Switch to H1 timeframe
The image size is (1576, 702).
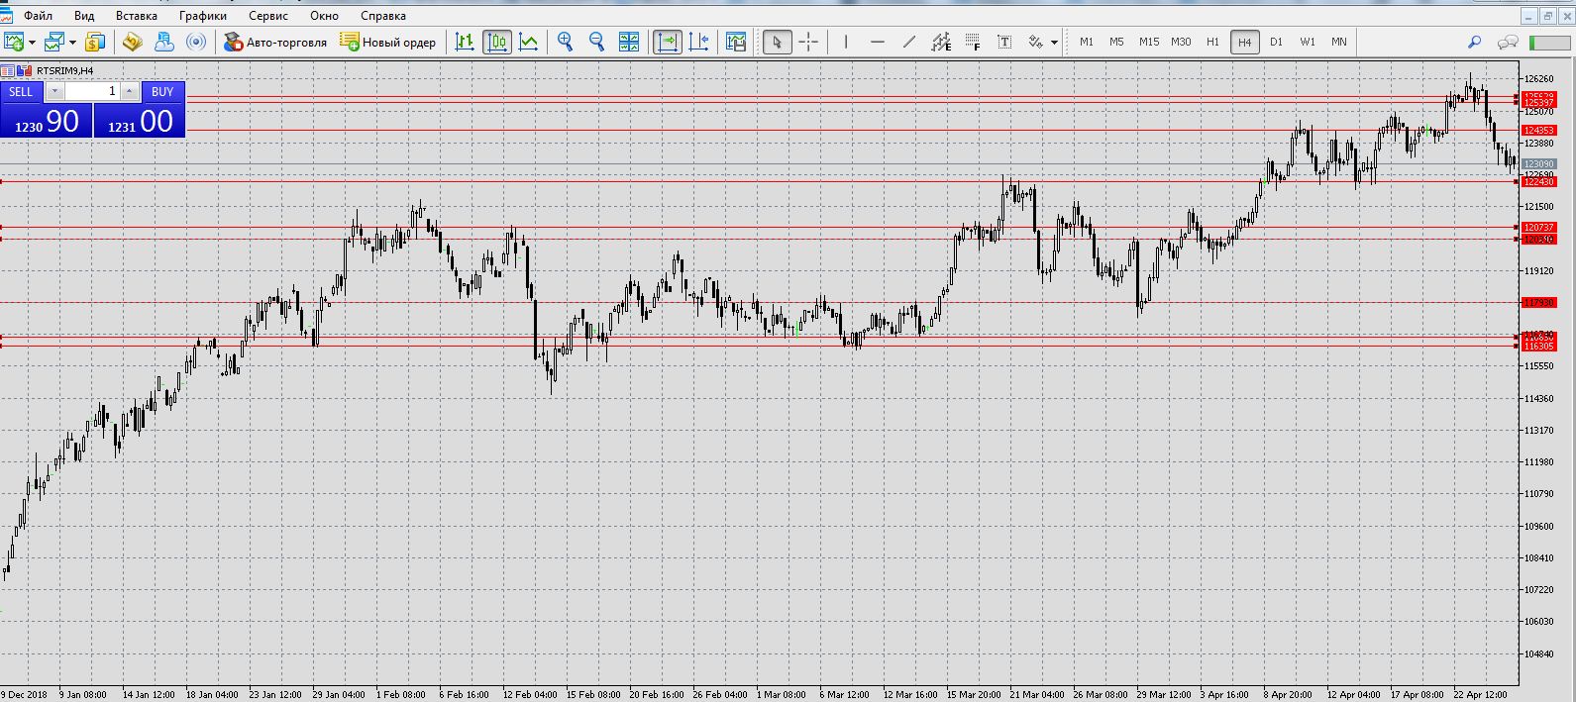1212,42
